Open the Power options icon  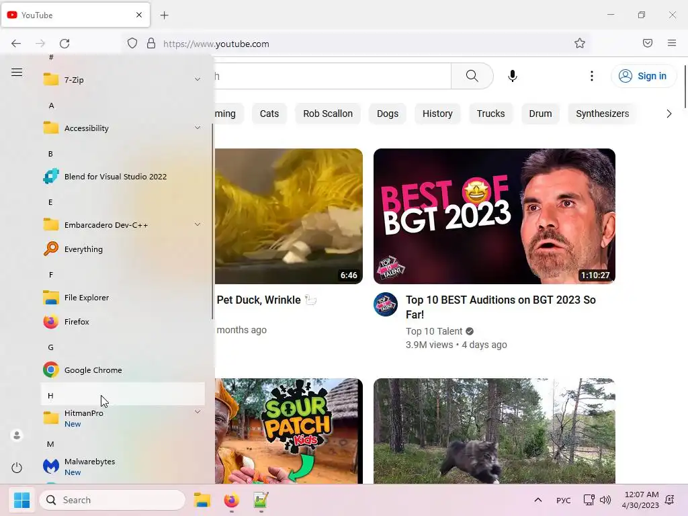[x=17, y=468]
